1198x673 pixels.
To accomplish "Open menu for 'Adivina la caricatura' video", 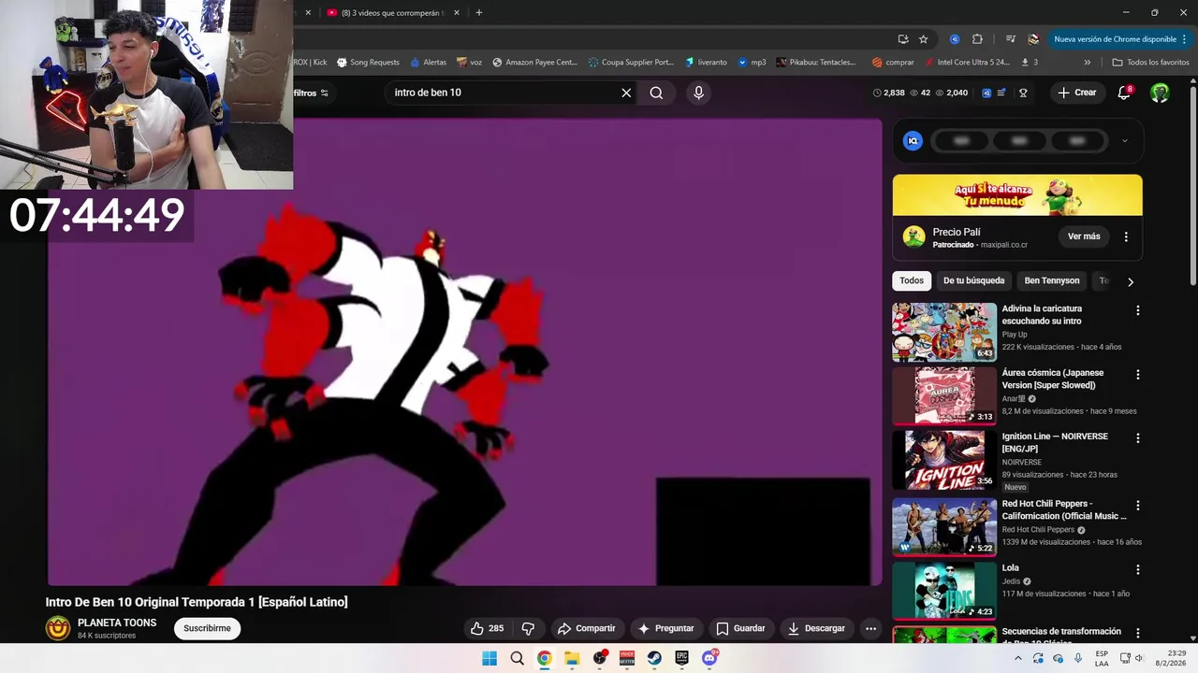I will [x=1138, y=310].
